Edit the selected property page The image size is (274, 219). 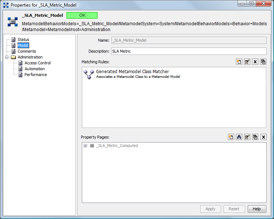[x=247, y=137]
